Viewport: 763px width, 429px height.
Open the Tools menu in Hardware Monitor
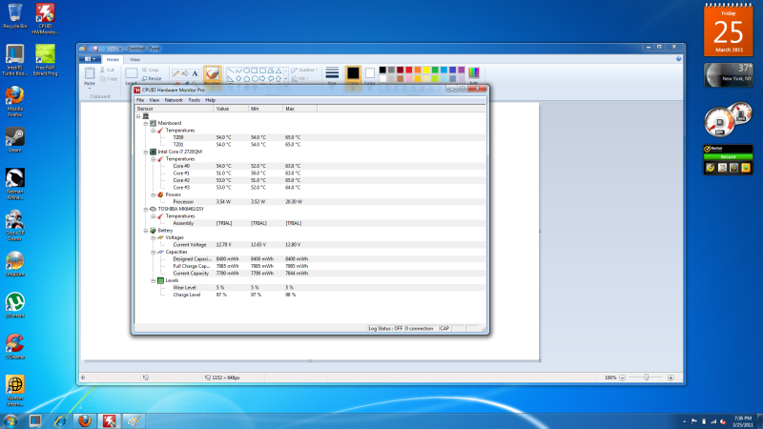pyautogui.click(x=195, y=100)
